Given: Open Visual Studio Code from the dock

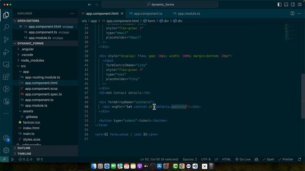Looking at the screenshot, I should tap(195, 166).
